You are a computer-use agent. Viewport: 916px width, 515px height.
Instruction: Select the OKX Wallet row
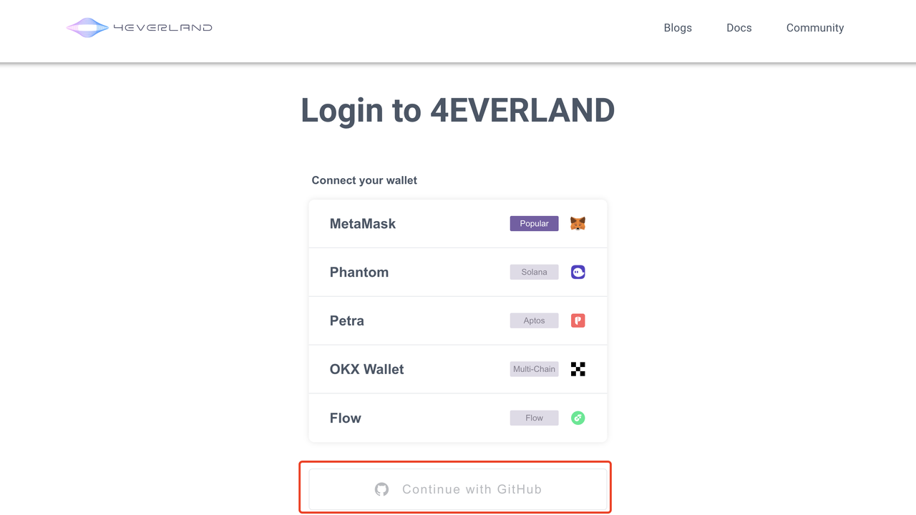[x=367, y=370]
